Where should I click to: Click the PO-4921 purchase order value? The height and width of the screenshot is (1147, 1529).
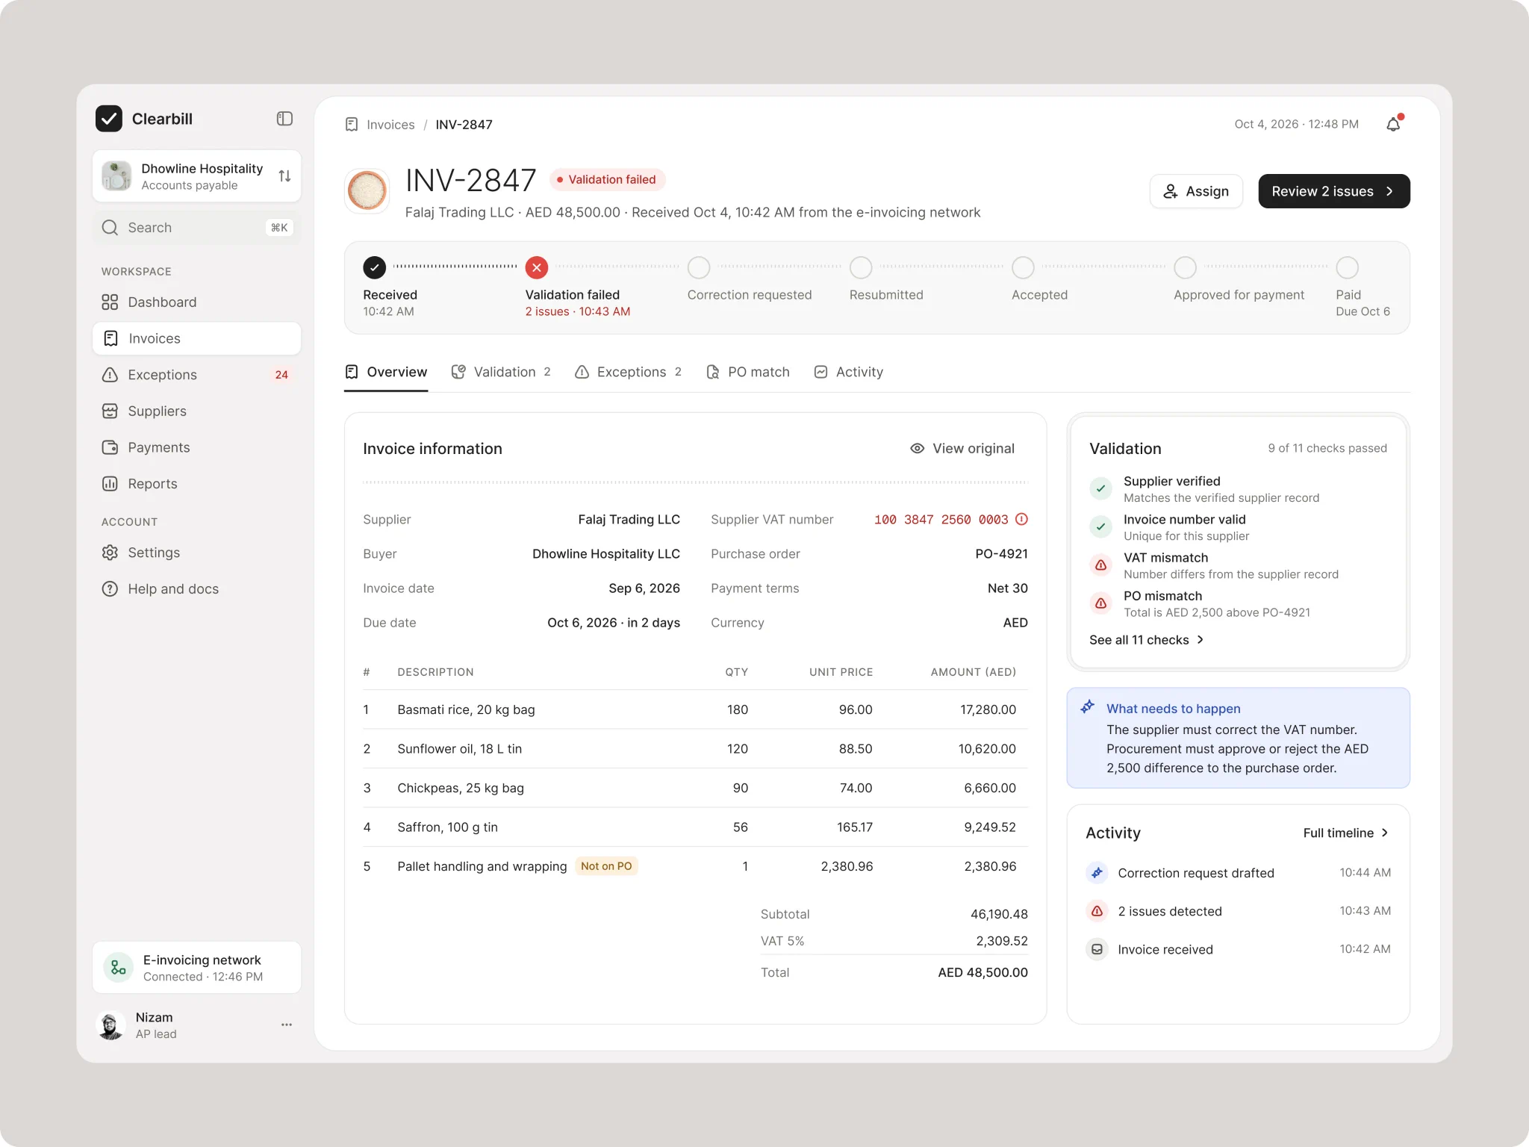(x=1001, y=553)
